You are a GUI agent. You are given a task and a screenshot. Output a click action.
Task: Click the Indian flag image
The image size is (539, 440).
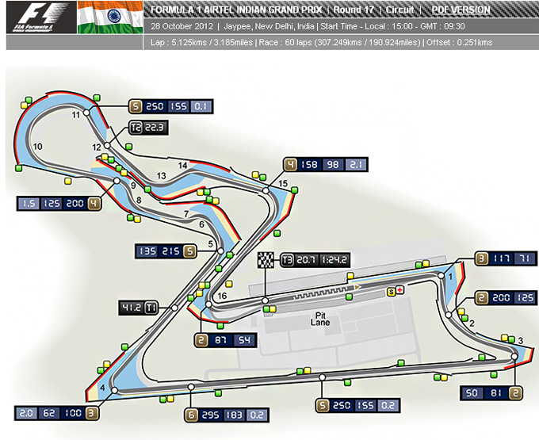(x=110, y=17)
